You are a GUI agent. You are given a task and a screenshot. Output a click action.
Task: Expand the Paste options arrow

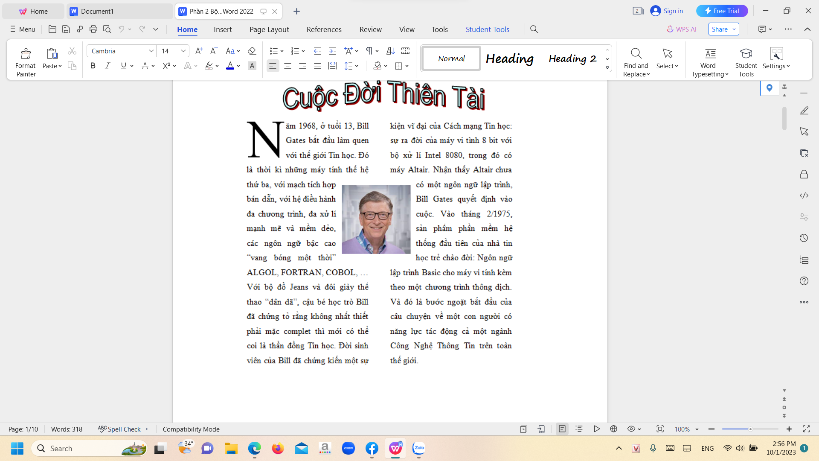click(x=60, y=66)
